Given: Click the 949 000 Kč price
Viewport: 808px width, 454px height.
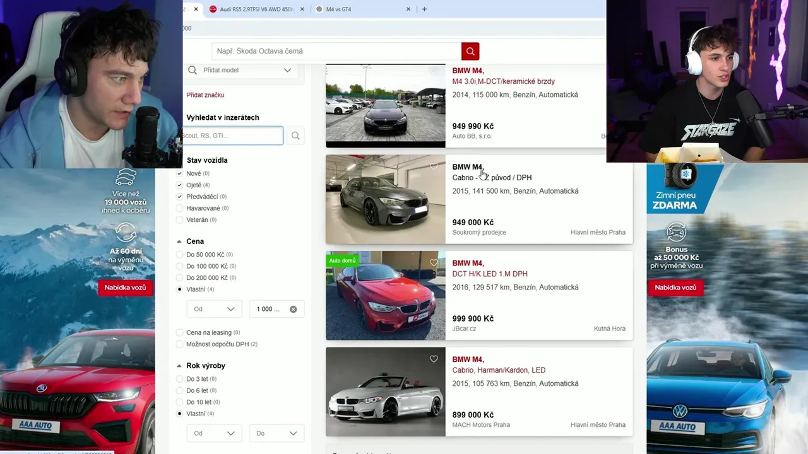Looking at the screenshot, I should tap(473, 223).
